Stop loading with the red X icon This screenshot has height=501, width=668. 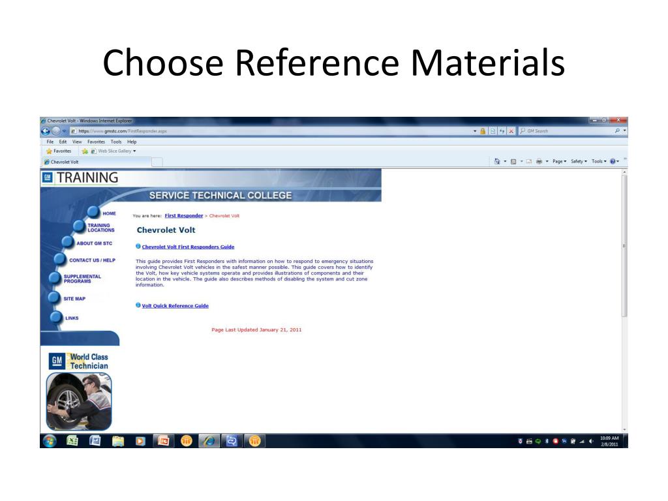(511, 131)
